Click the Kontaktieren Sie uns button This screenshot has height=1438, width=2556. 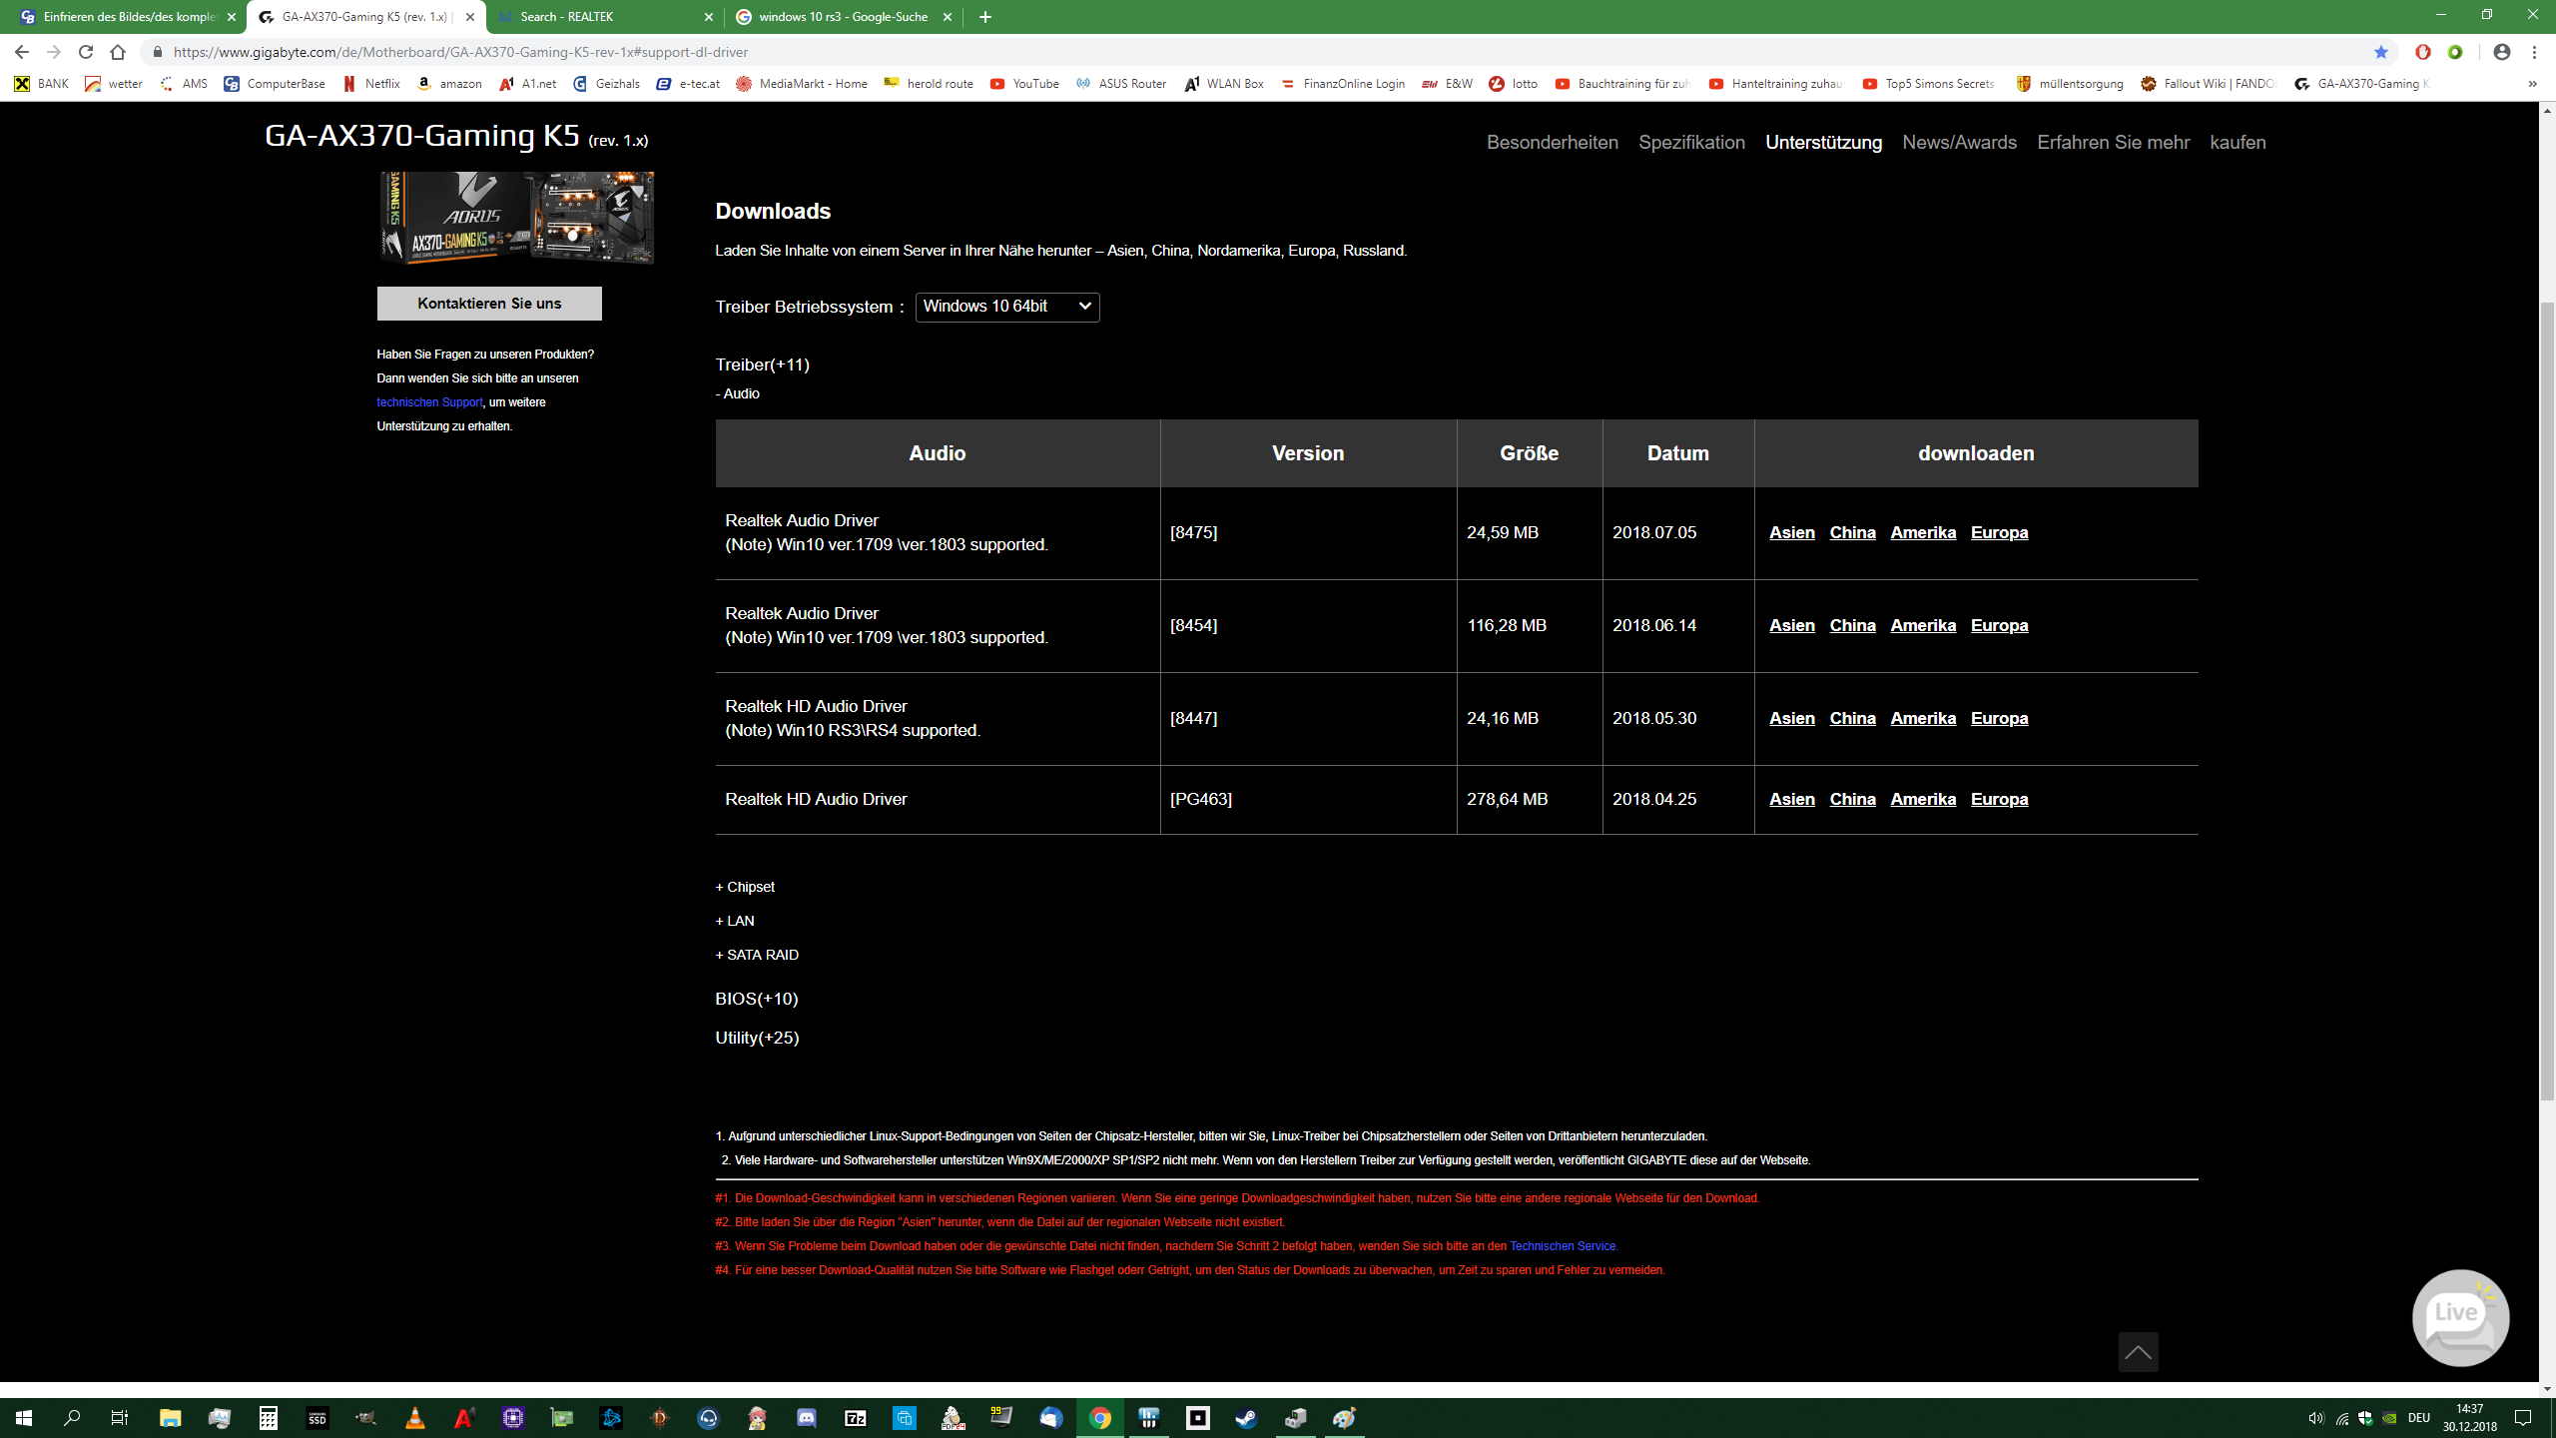[489, 304]
